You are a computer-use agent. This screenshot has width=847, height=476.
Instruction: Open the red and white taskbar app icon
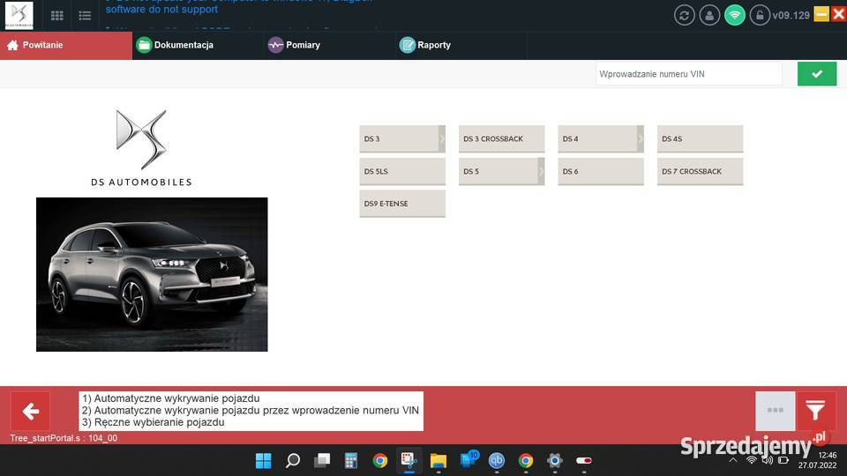[584, 460]
